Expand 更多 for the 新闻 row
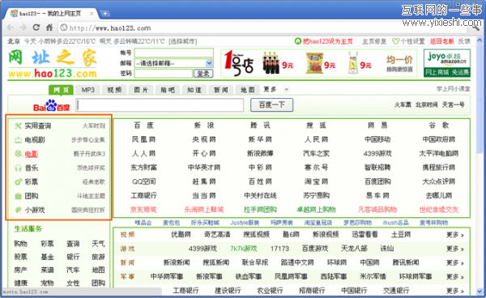 [x=454, y=262]
